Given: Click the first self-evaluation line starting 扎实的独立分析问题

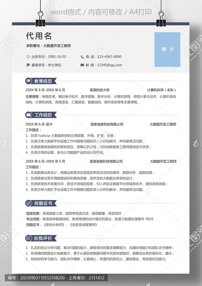Looking at the screenshot, I should [100, 248].
